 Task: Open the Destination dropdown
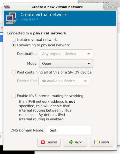coord(66,54)
